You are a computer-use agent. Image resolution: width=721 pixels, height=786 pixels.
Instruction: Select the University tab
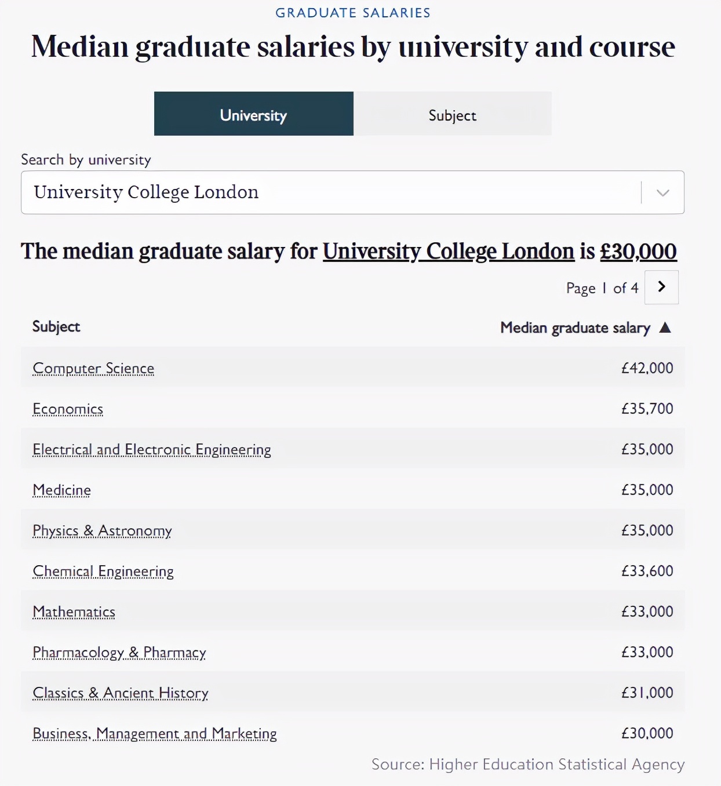[x=253, y=115]
